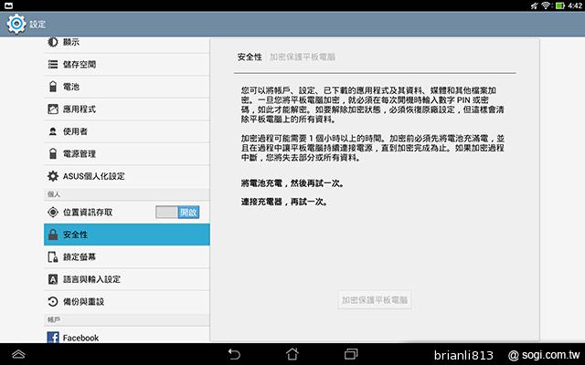Tap the Facebook account icon

(x=53, y=338)
